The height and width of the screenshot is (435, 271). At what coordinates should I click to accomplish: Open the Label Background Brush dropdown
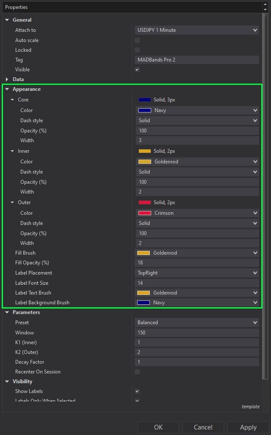[x=197, y=302]
